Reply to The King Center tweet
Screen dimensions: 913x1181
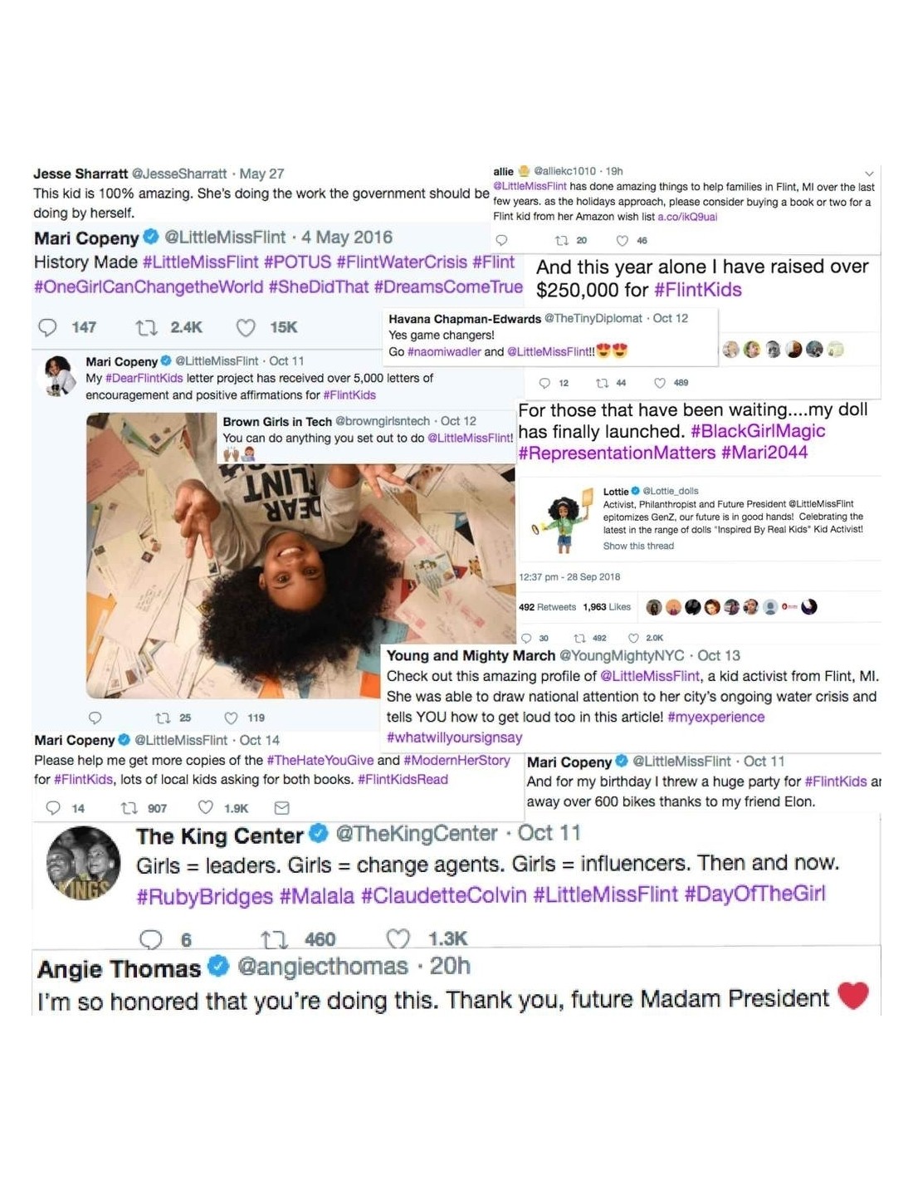[x=150, y=939]
